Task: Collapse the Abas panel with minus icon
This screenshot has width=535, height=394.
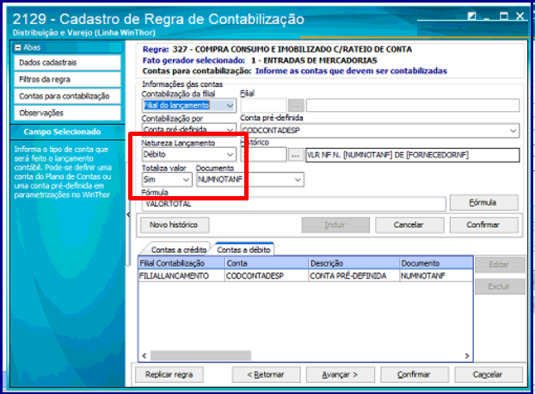Action: [x=18, y=48]
